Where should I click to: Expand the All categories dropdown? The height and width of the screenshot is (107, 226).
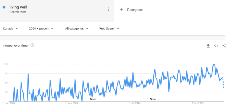point(76,28)
